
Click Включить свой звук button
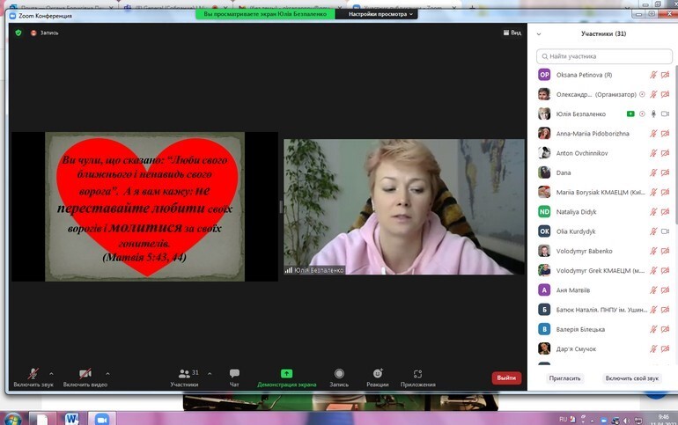point(631,378)
